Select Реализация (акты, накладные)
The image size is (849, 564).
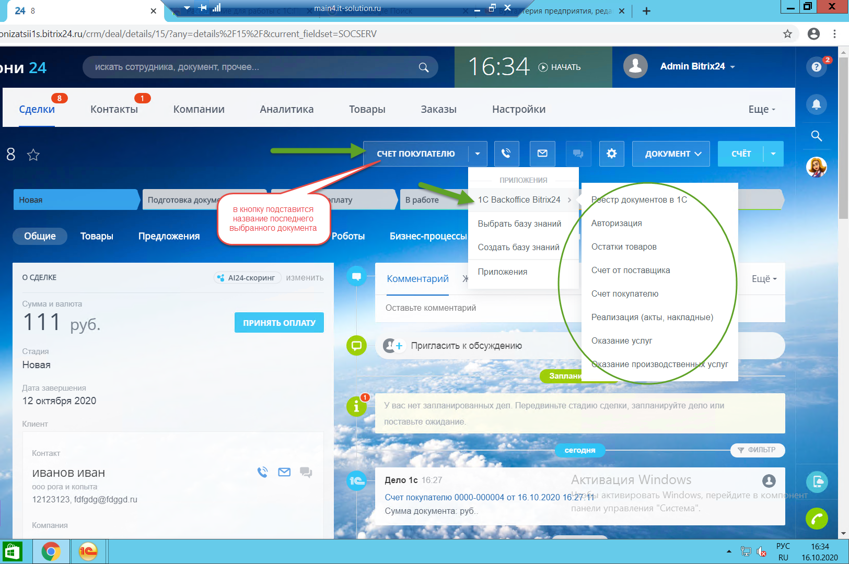pos(652,317)
